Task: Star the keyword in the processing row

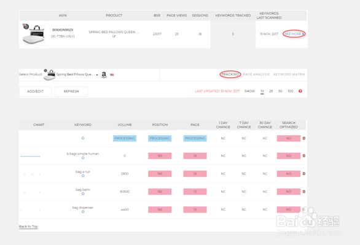Action: coord(83,138)
